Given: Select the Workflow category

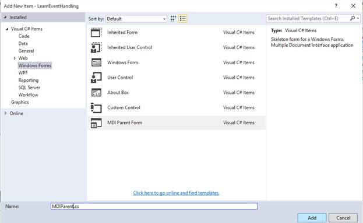Looking at the screenshot, I should [x=28, y=95].
